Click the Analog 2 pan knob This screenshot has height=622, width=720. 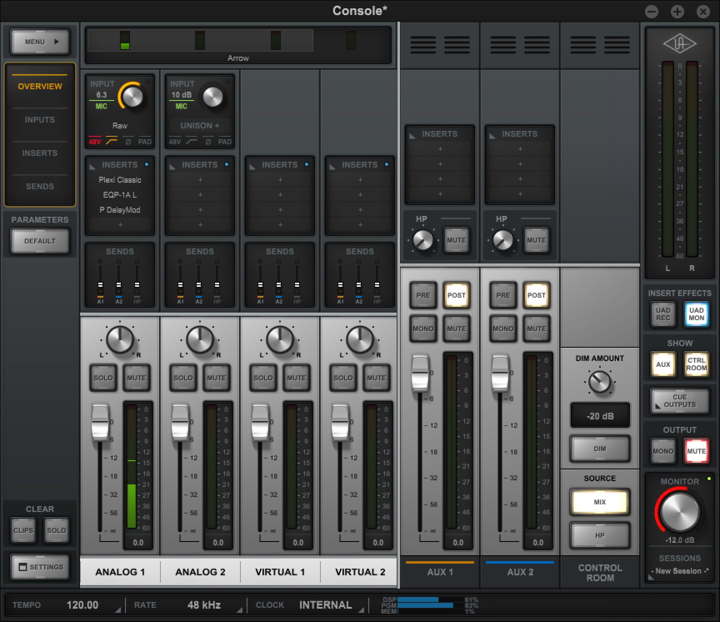coord(200,339)
